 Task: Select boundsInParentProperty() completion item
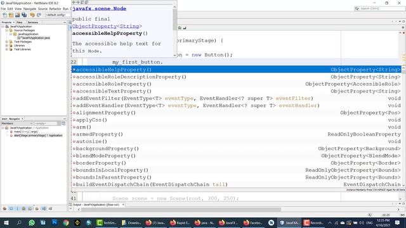(x=237, y=177)
